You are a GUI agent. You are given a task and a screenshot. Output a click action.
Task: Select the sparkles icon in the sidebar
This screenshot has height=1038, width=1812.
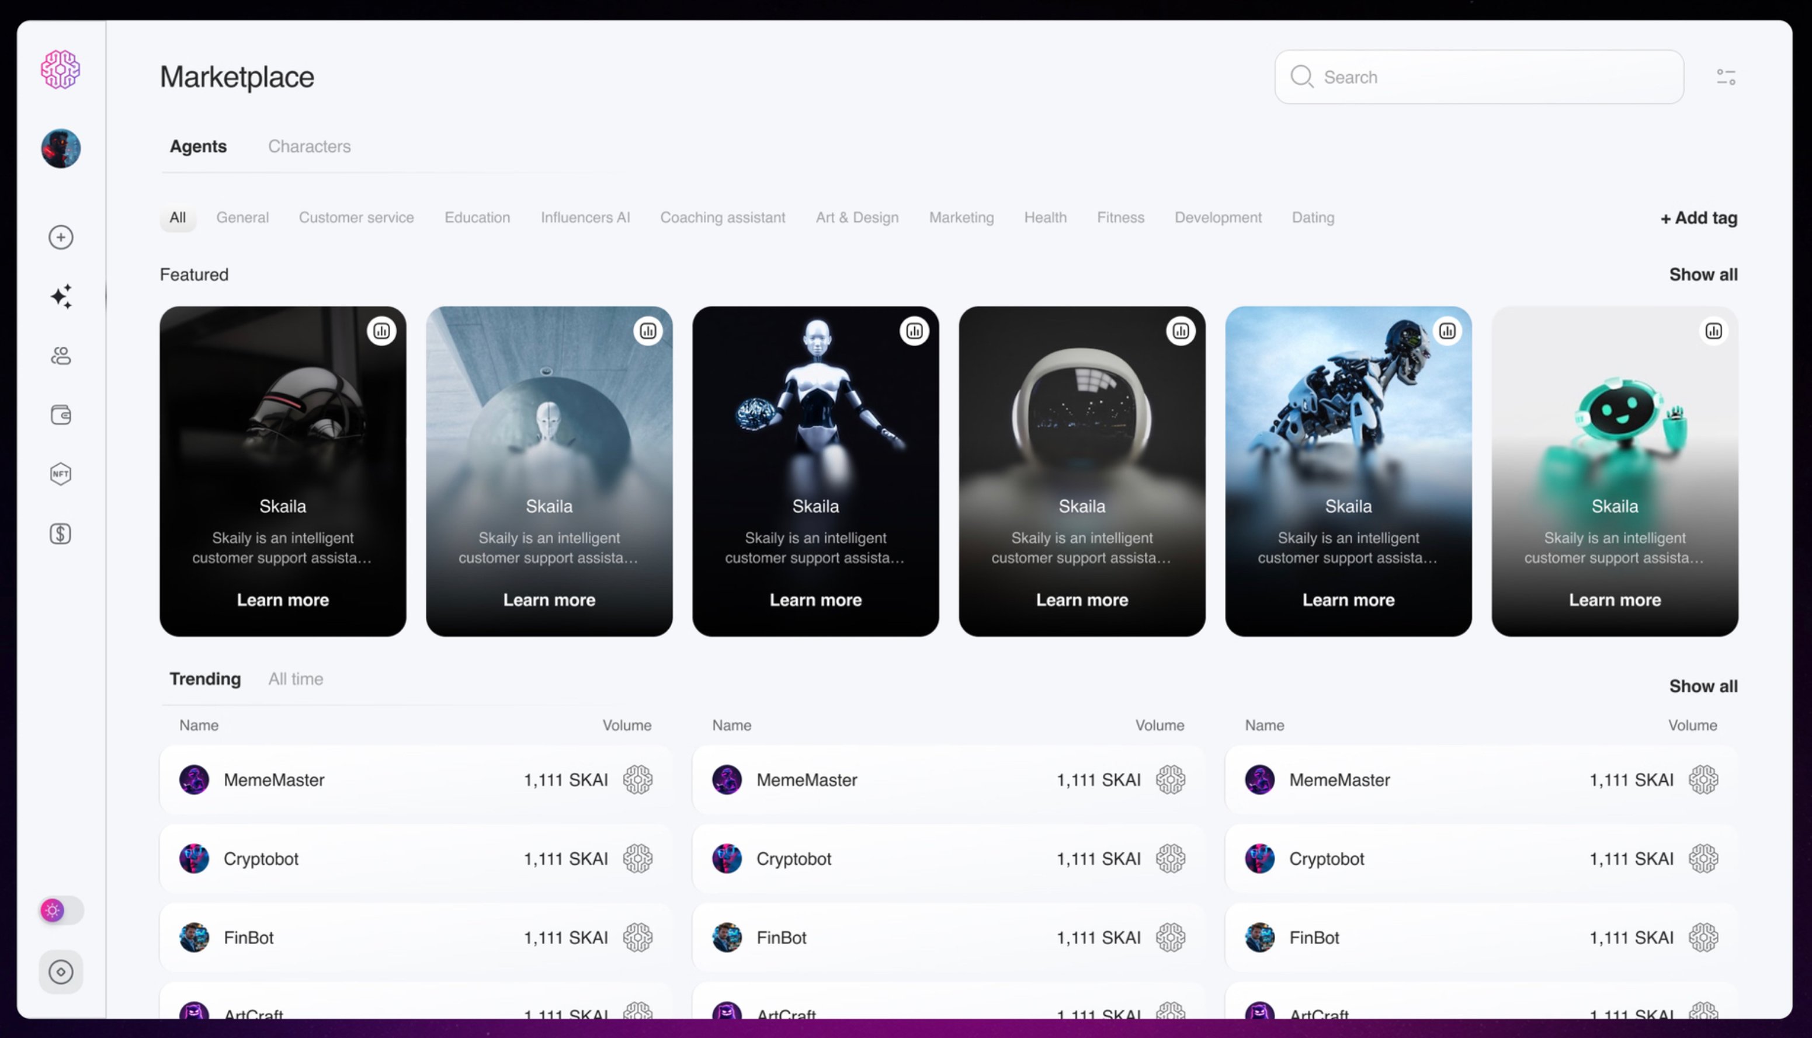(x=61, y=297)
